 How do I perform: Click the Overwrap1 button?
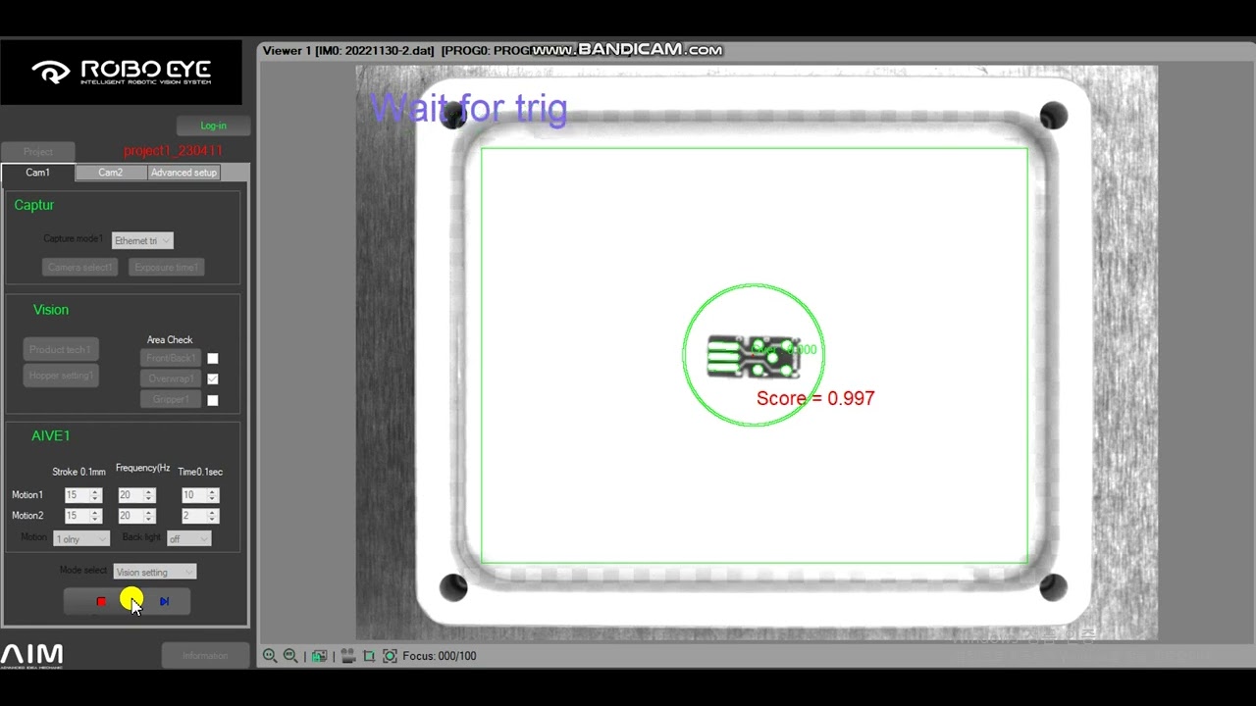171,378
